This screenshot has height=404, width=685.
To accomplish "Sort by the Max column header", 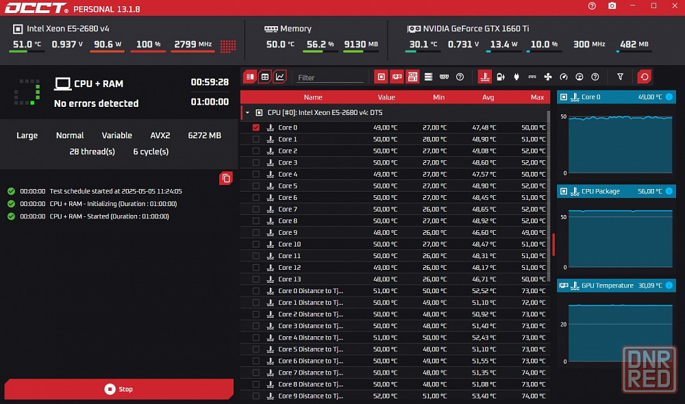I will click(537, 97).
